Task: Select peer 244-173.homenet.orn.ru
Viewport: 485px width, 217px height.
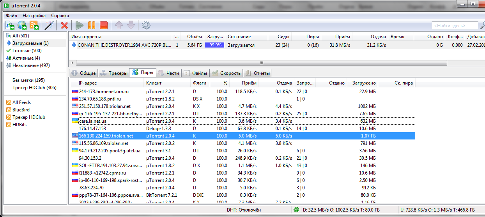Action: 243,92
